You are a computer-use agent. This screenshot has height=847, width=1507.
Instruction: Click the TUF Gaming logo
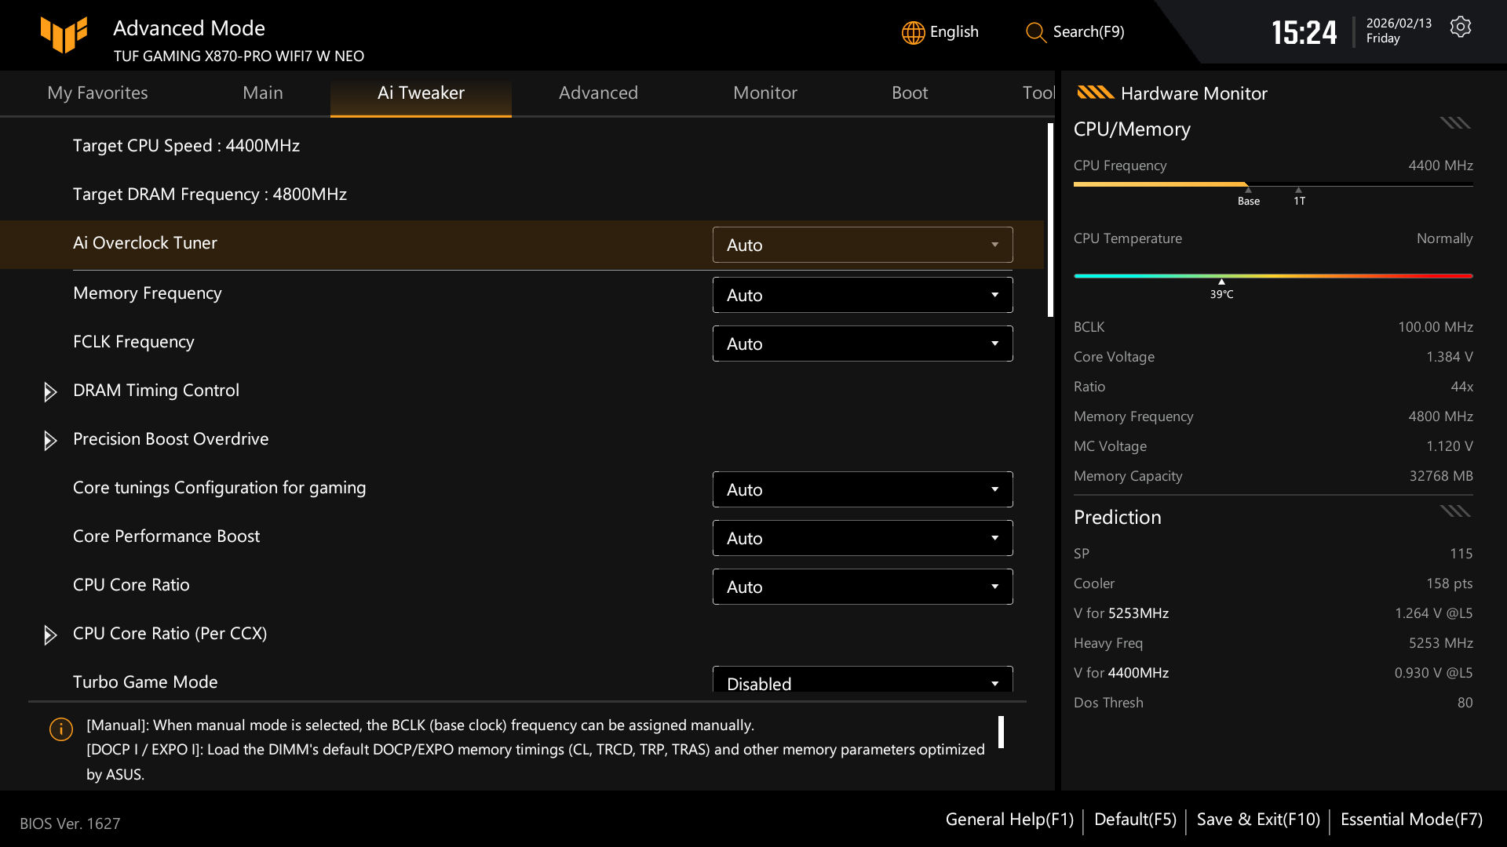point(64,35)
